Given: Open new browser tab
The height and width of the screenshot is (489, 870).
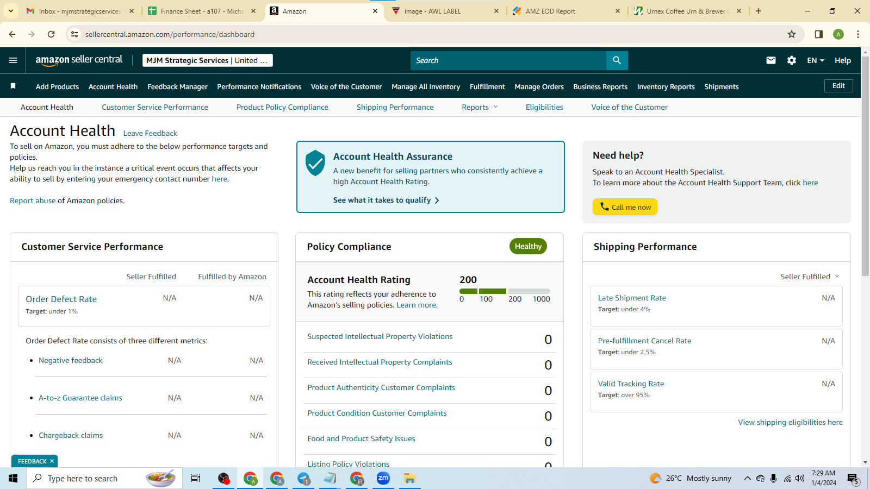Looking at the screenshot, I should pos(759,11).
